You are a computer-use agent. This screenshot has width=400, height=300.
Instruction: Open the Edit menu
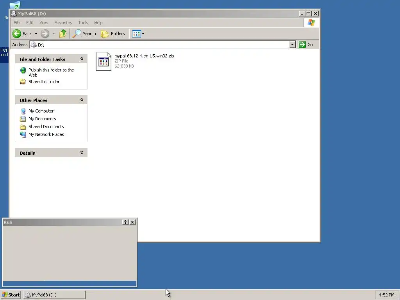click(x=30, y=23)
